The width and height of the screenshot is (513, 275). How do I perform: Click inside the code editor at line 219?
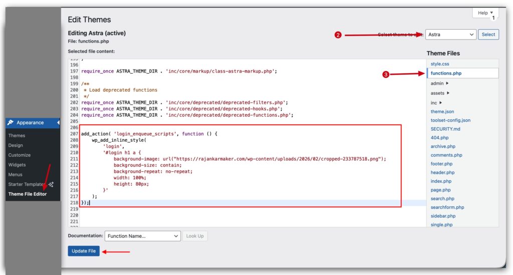point(200,208)
